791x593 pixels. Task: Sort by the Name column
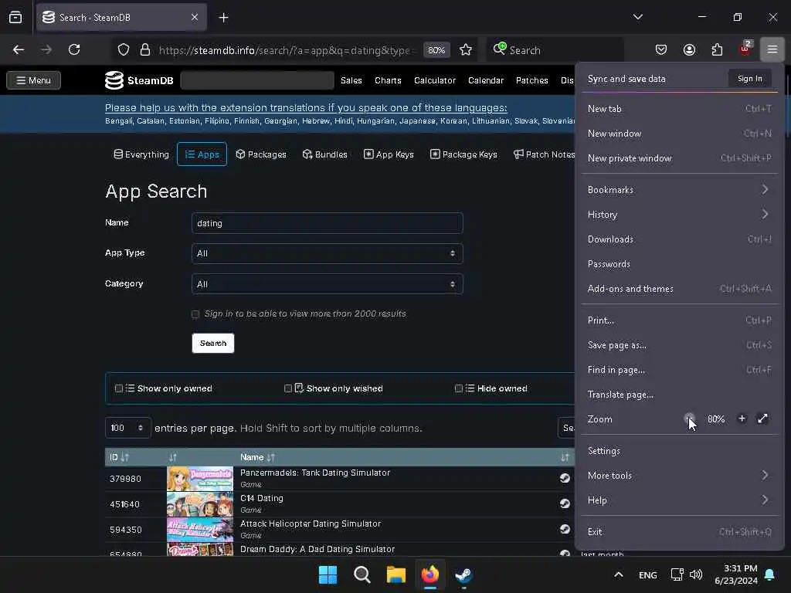coord(257,457)
